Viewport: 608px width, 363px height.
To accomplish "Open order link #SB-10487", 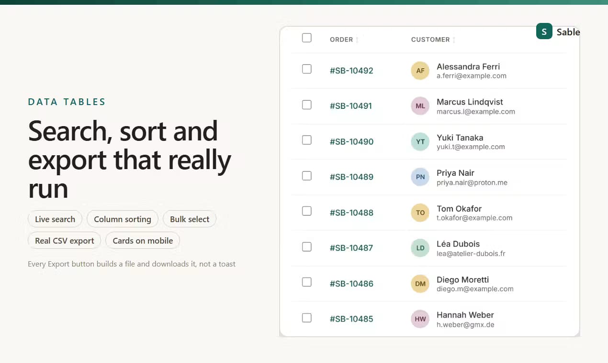I will (351, 248).
